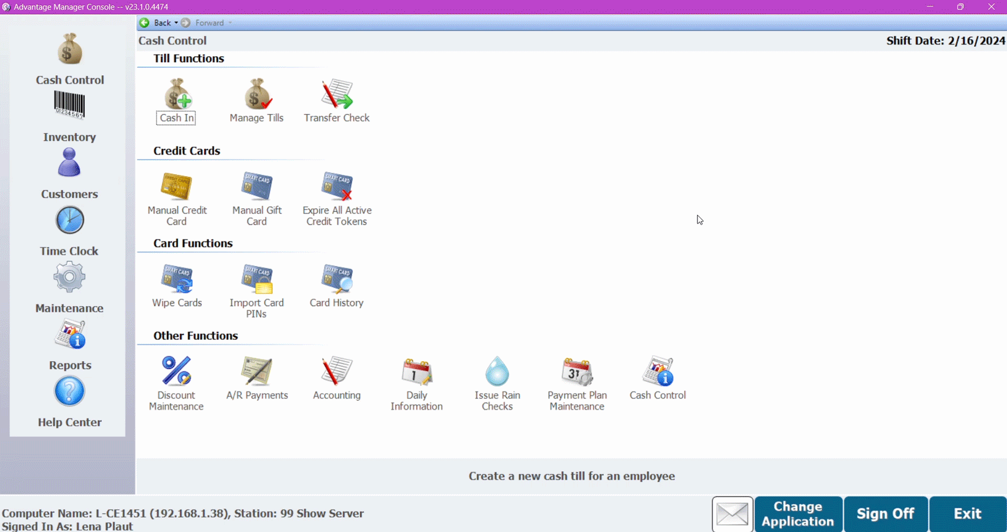Click the Shift Date 2/16/2024 text
This screenshot has height=532, width=1007.
(x=945, y=41)
